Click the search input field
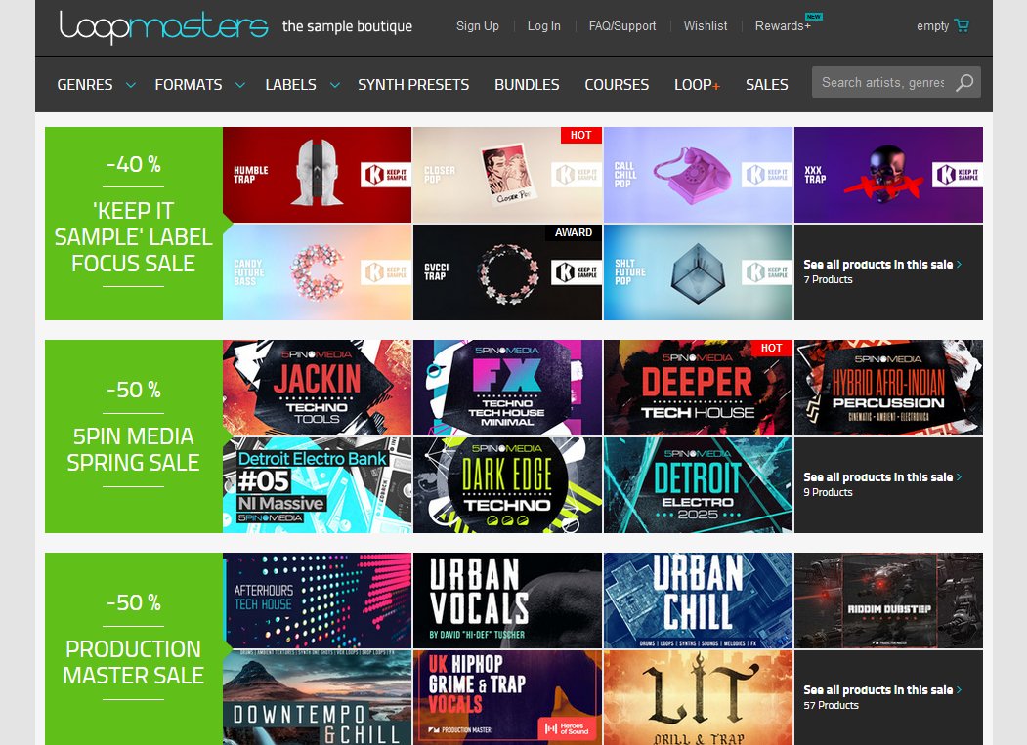The width and height of the screenshot is (1027, 745). [x=884, y=82]
